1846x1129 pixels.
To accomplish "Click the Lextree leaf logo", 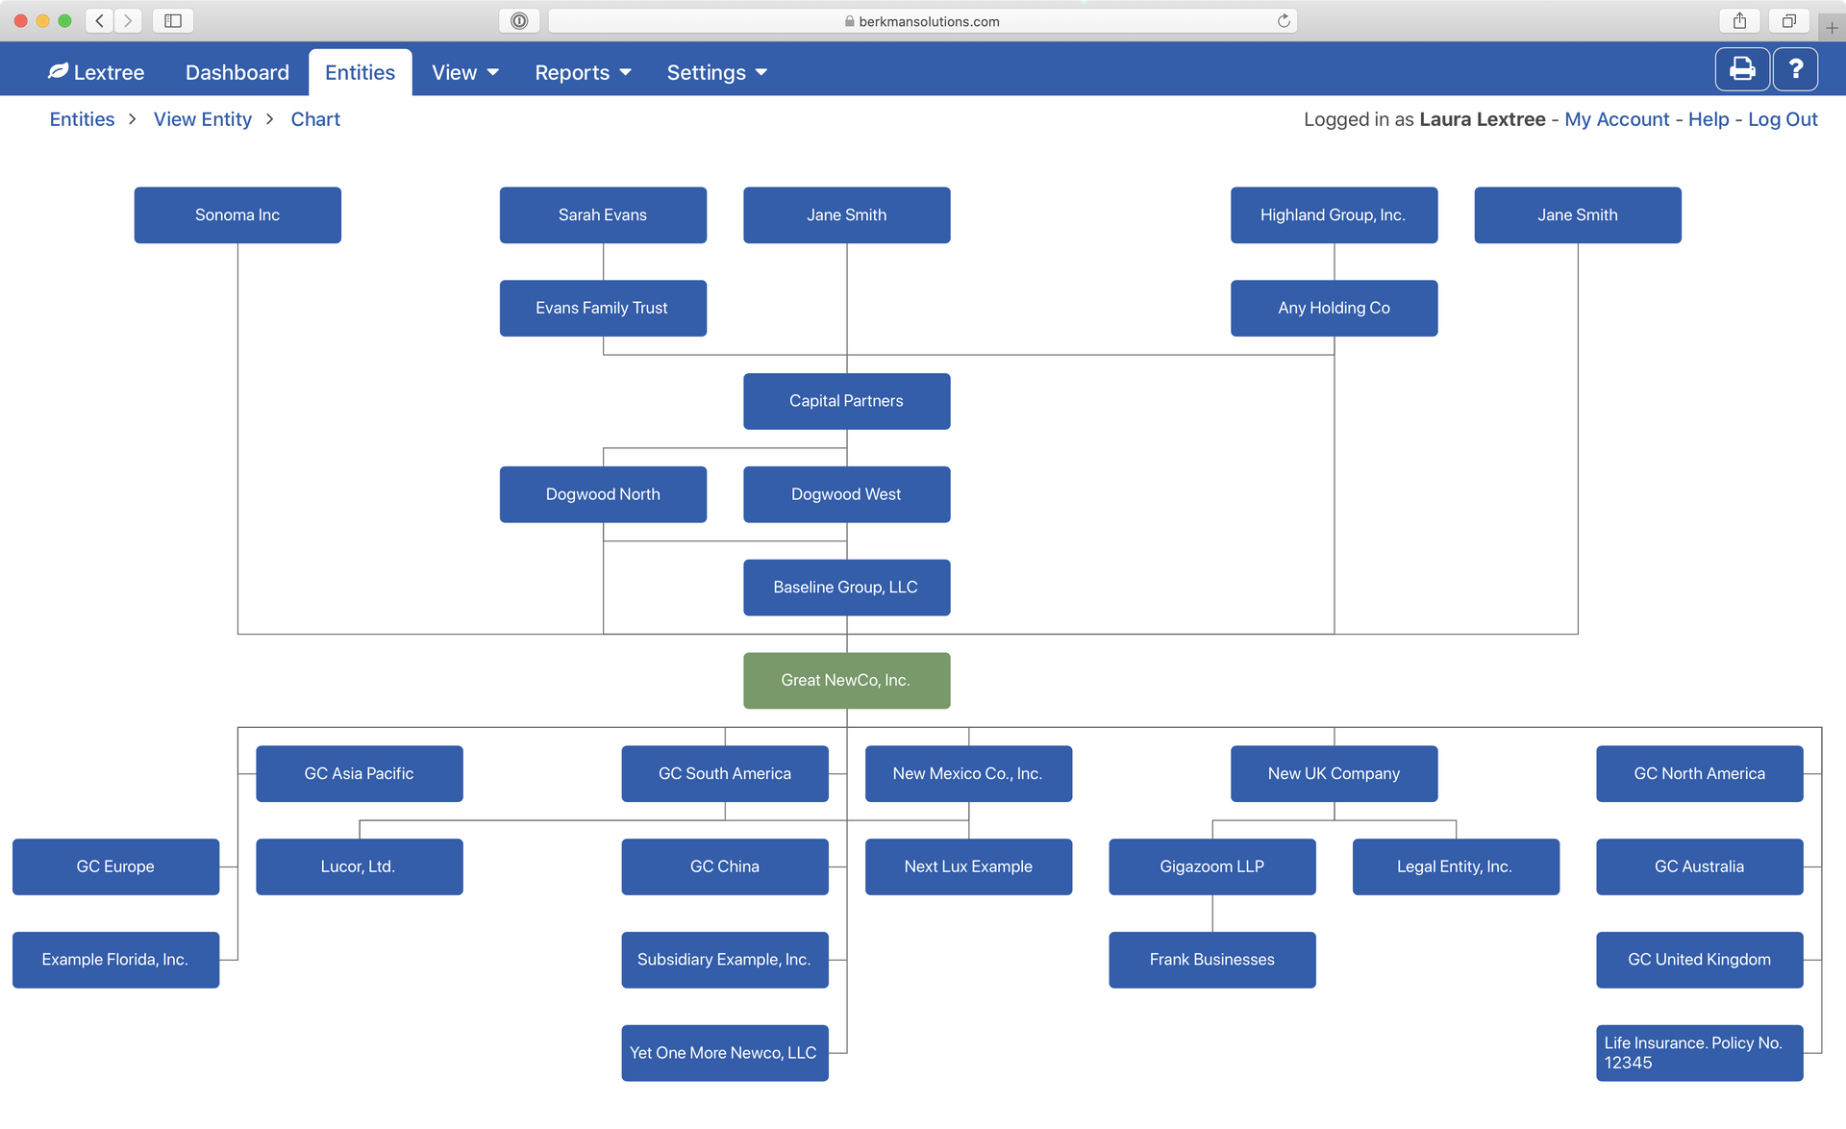I will click(x=59, y=71).
